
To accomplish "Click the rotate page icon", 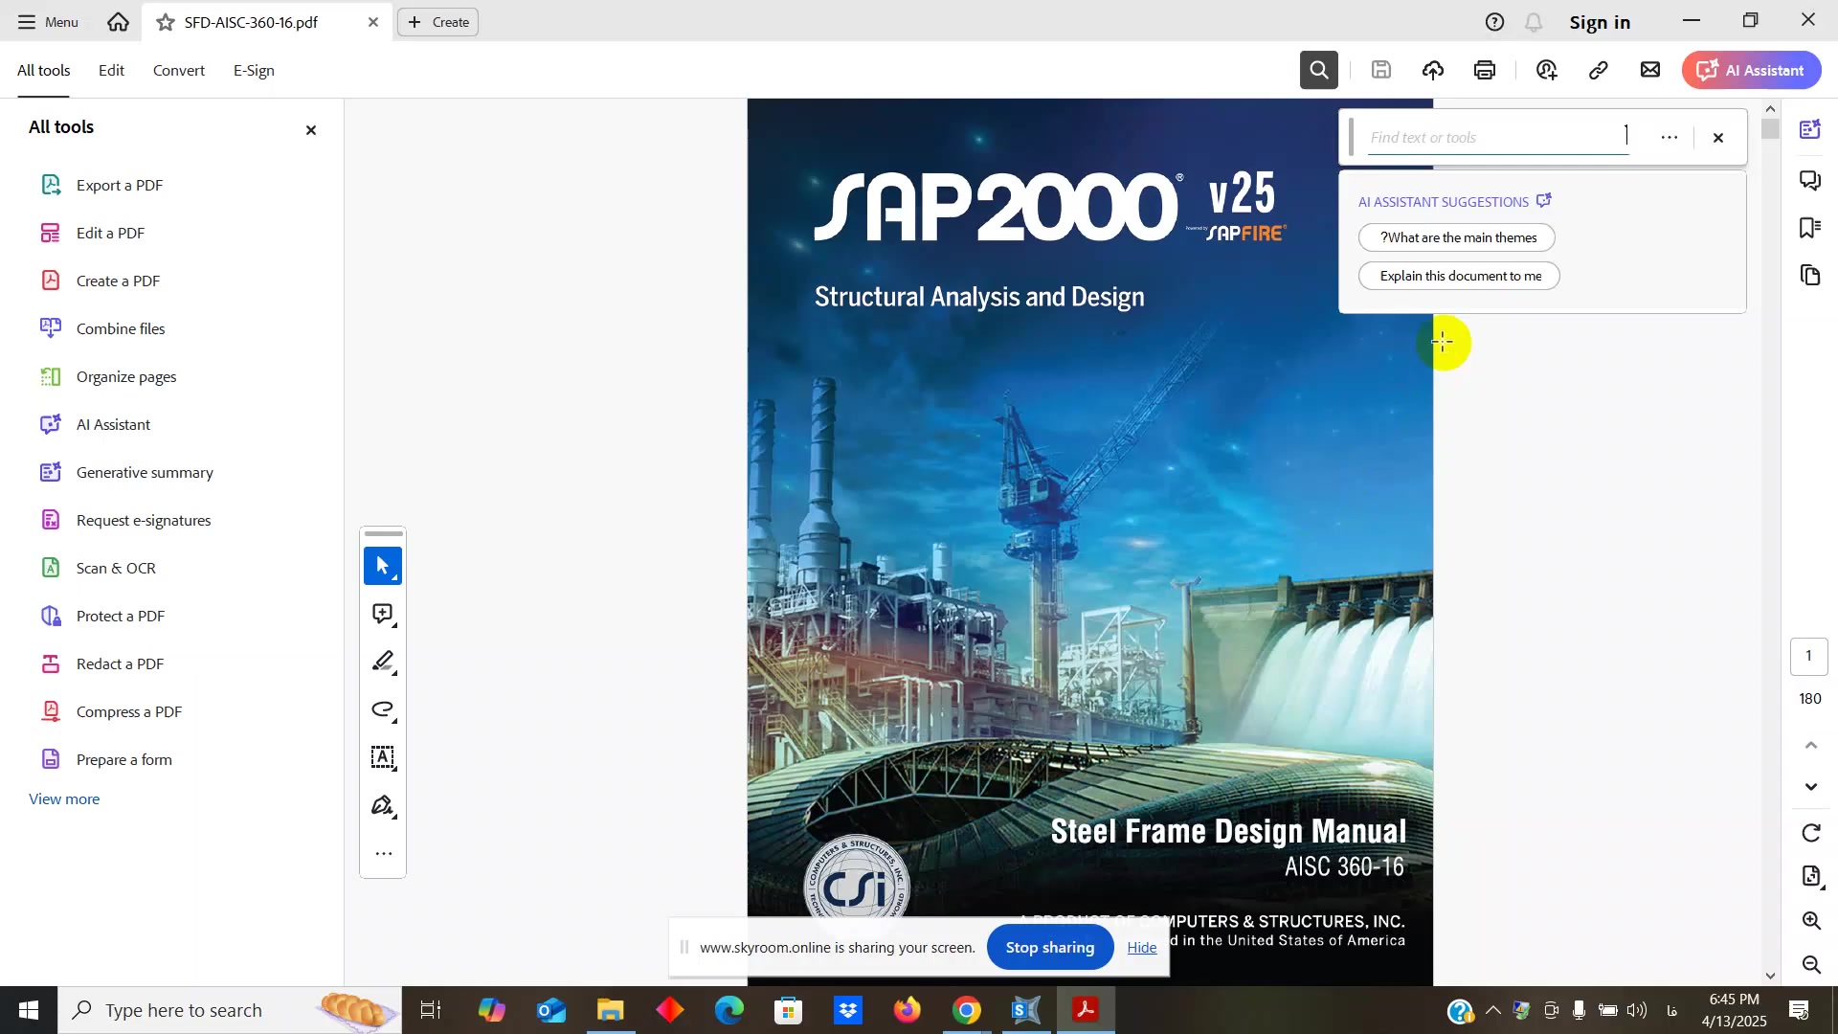I will (x=1811, y=833).
